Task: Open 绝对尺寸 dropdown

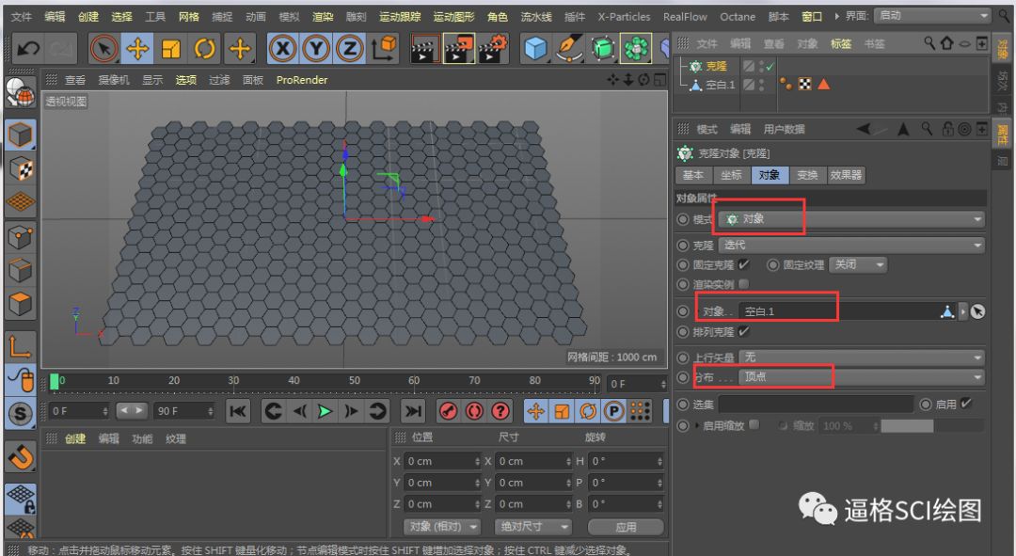Action: coord(533,527)
